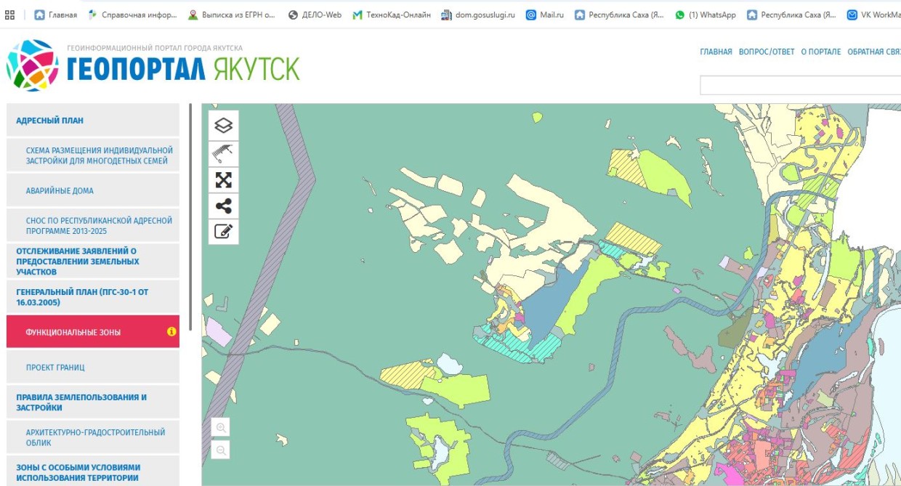Click the share map icon

224,206
